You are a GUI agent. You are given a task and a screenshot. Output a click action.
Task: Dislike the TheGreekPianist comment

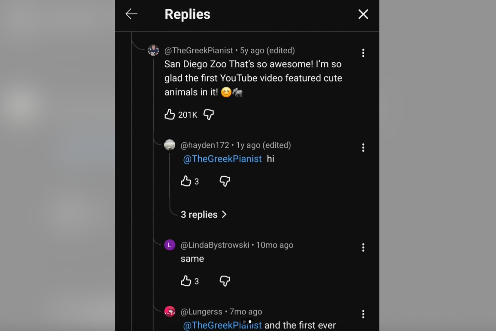(x=209, y=114)
